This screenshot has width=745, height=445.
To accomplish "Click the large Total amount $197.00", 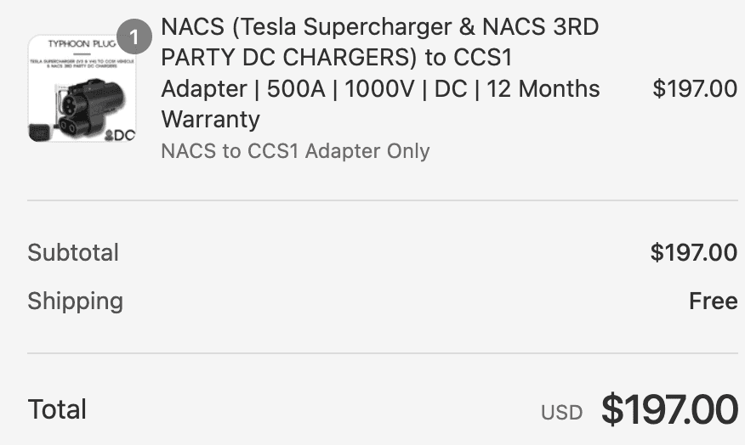I will tap(669, 409).
